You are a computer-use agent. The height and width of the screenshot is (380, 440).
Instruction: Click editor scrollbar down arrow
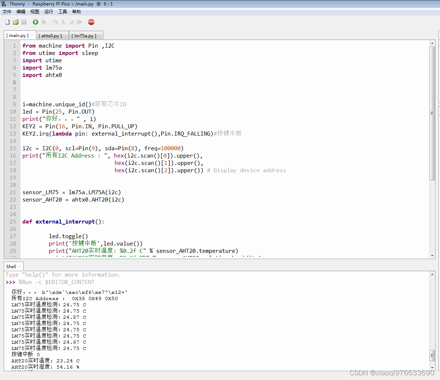pos(432,256)
